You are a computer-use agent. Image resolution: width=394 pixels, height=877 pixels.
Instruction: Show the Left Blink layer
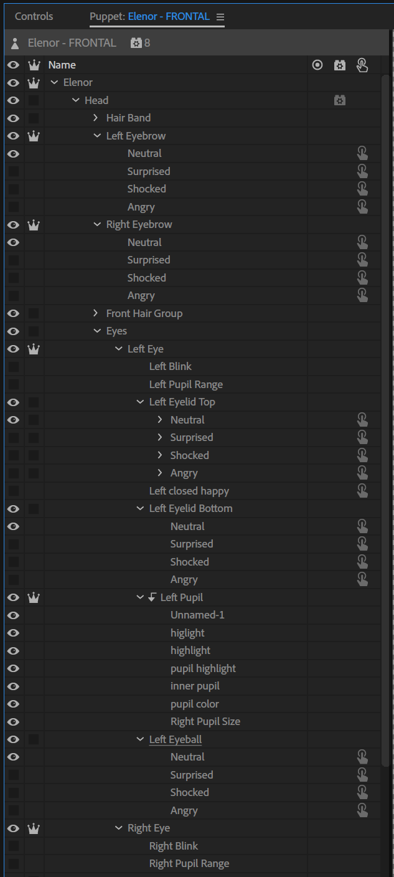click(13, 367)
